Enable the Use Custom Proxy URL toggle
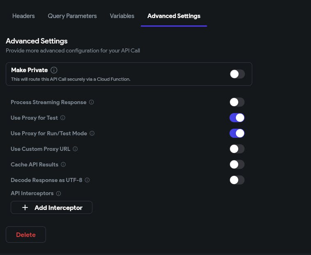This screenshot has height=255, width=311. [x=237, y=149]
